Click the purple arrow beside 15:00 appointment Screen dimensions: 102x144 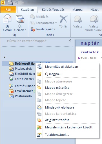[x=79, y=58]
